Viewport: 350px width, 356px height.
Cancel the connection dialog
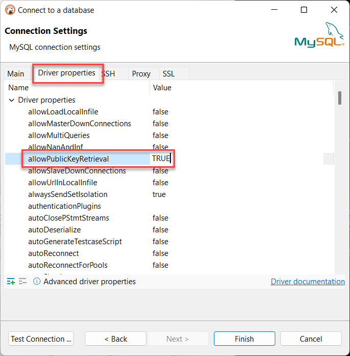[x=311, y=339]
